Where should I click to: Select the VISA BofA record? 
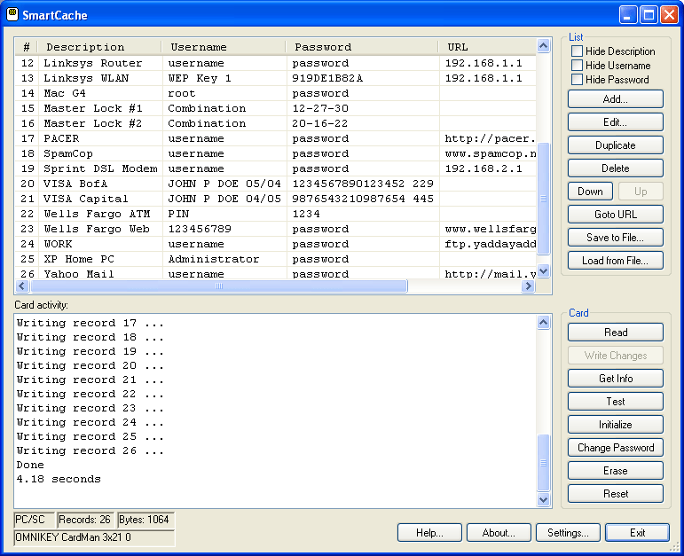point(276,184)
